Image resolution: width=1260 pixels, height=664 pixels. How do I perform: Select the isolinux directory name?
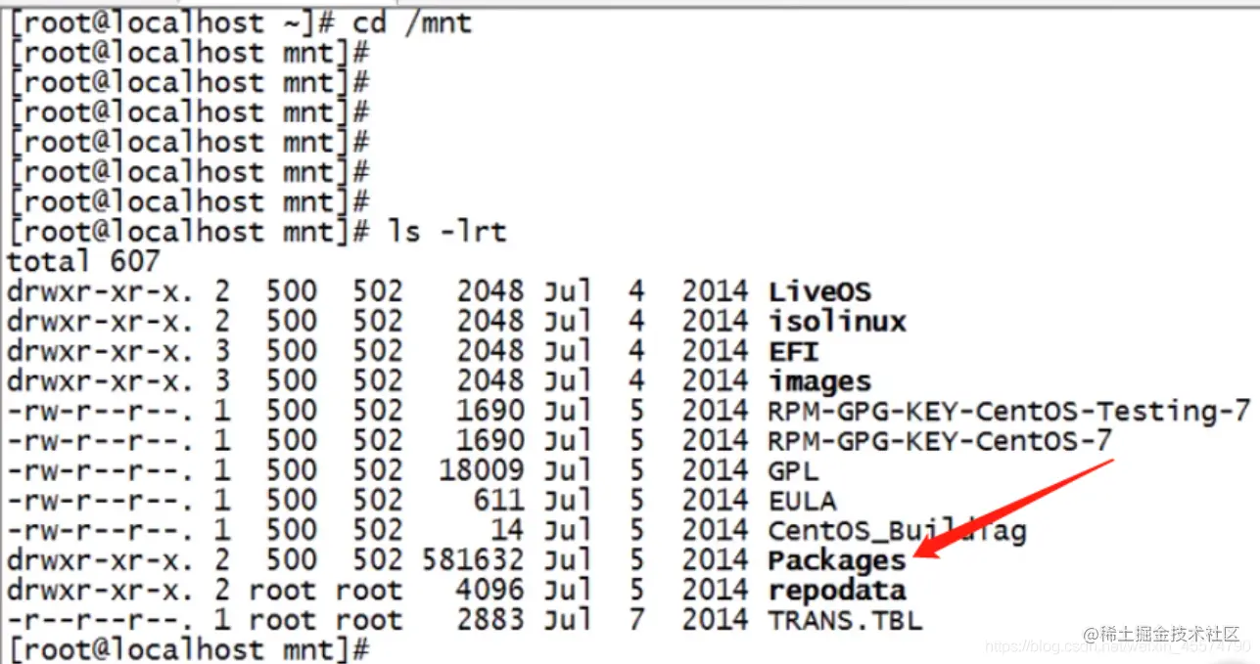(x=837, y=322)
